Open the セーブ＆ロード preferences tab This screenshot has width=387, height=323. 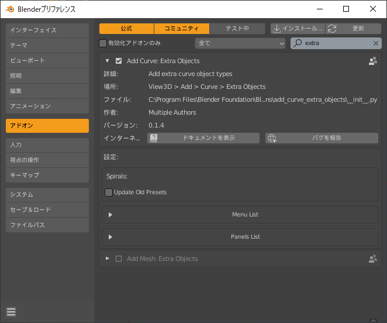pyautogui.click(x=47, y=210)
